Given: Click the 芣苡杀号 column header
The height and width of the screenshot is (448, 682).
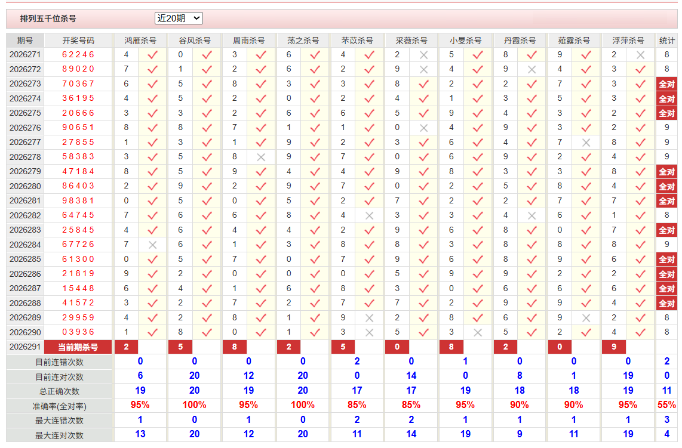Looking at the screenshot, I should [357, 41].
